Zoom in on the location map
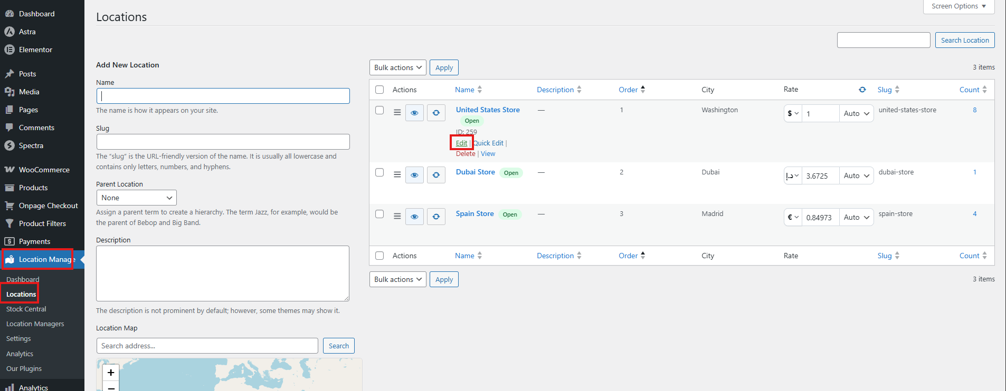This screenshot has width=1006, height=391. (x=111, y=373)
